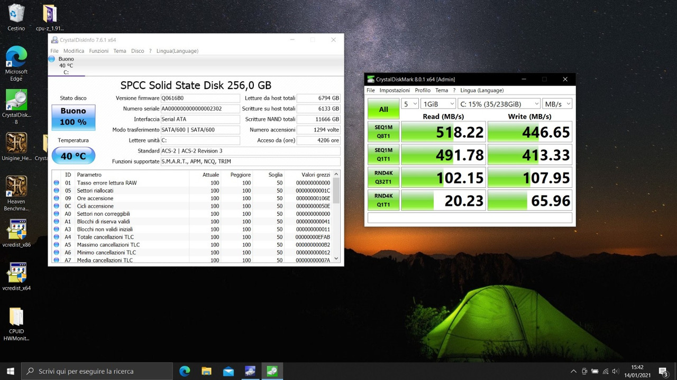Image resolution: width=677 pixels, height=380 pixels.
Task: Start the RND4K Q32T1 test
Action: (x=383, y=177)
